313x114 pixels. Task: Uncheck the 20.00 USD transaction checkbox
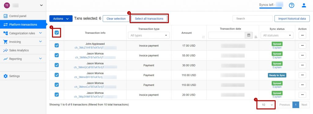click(57, 94)
